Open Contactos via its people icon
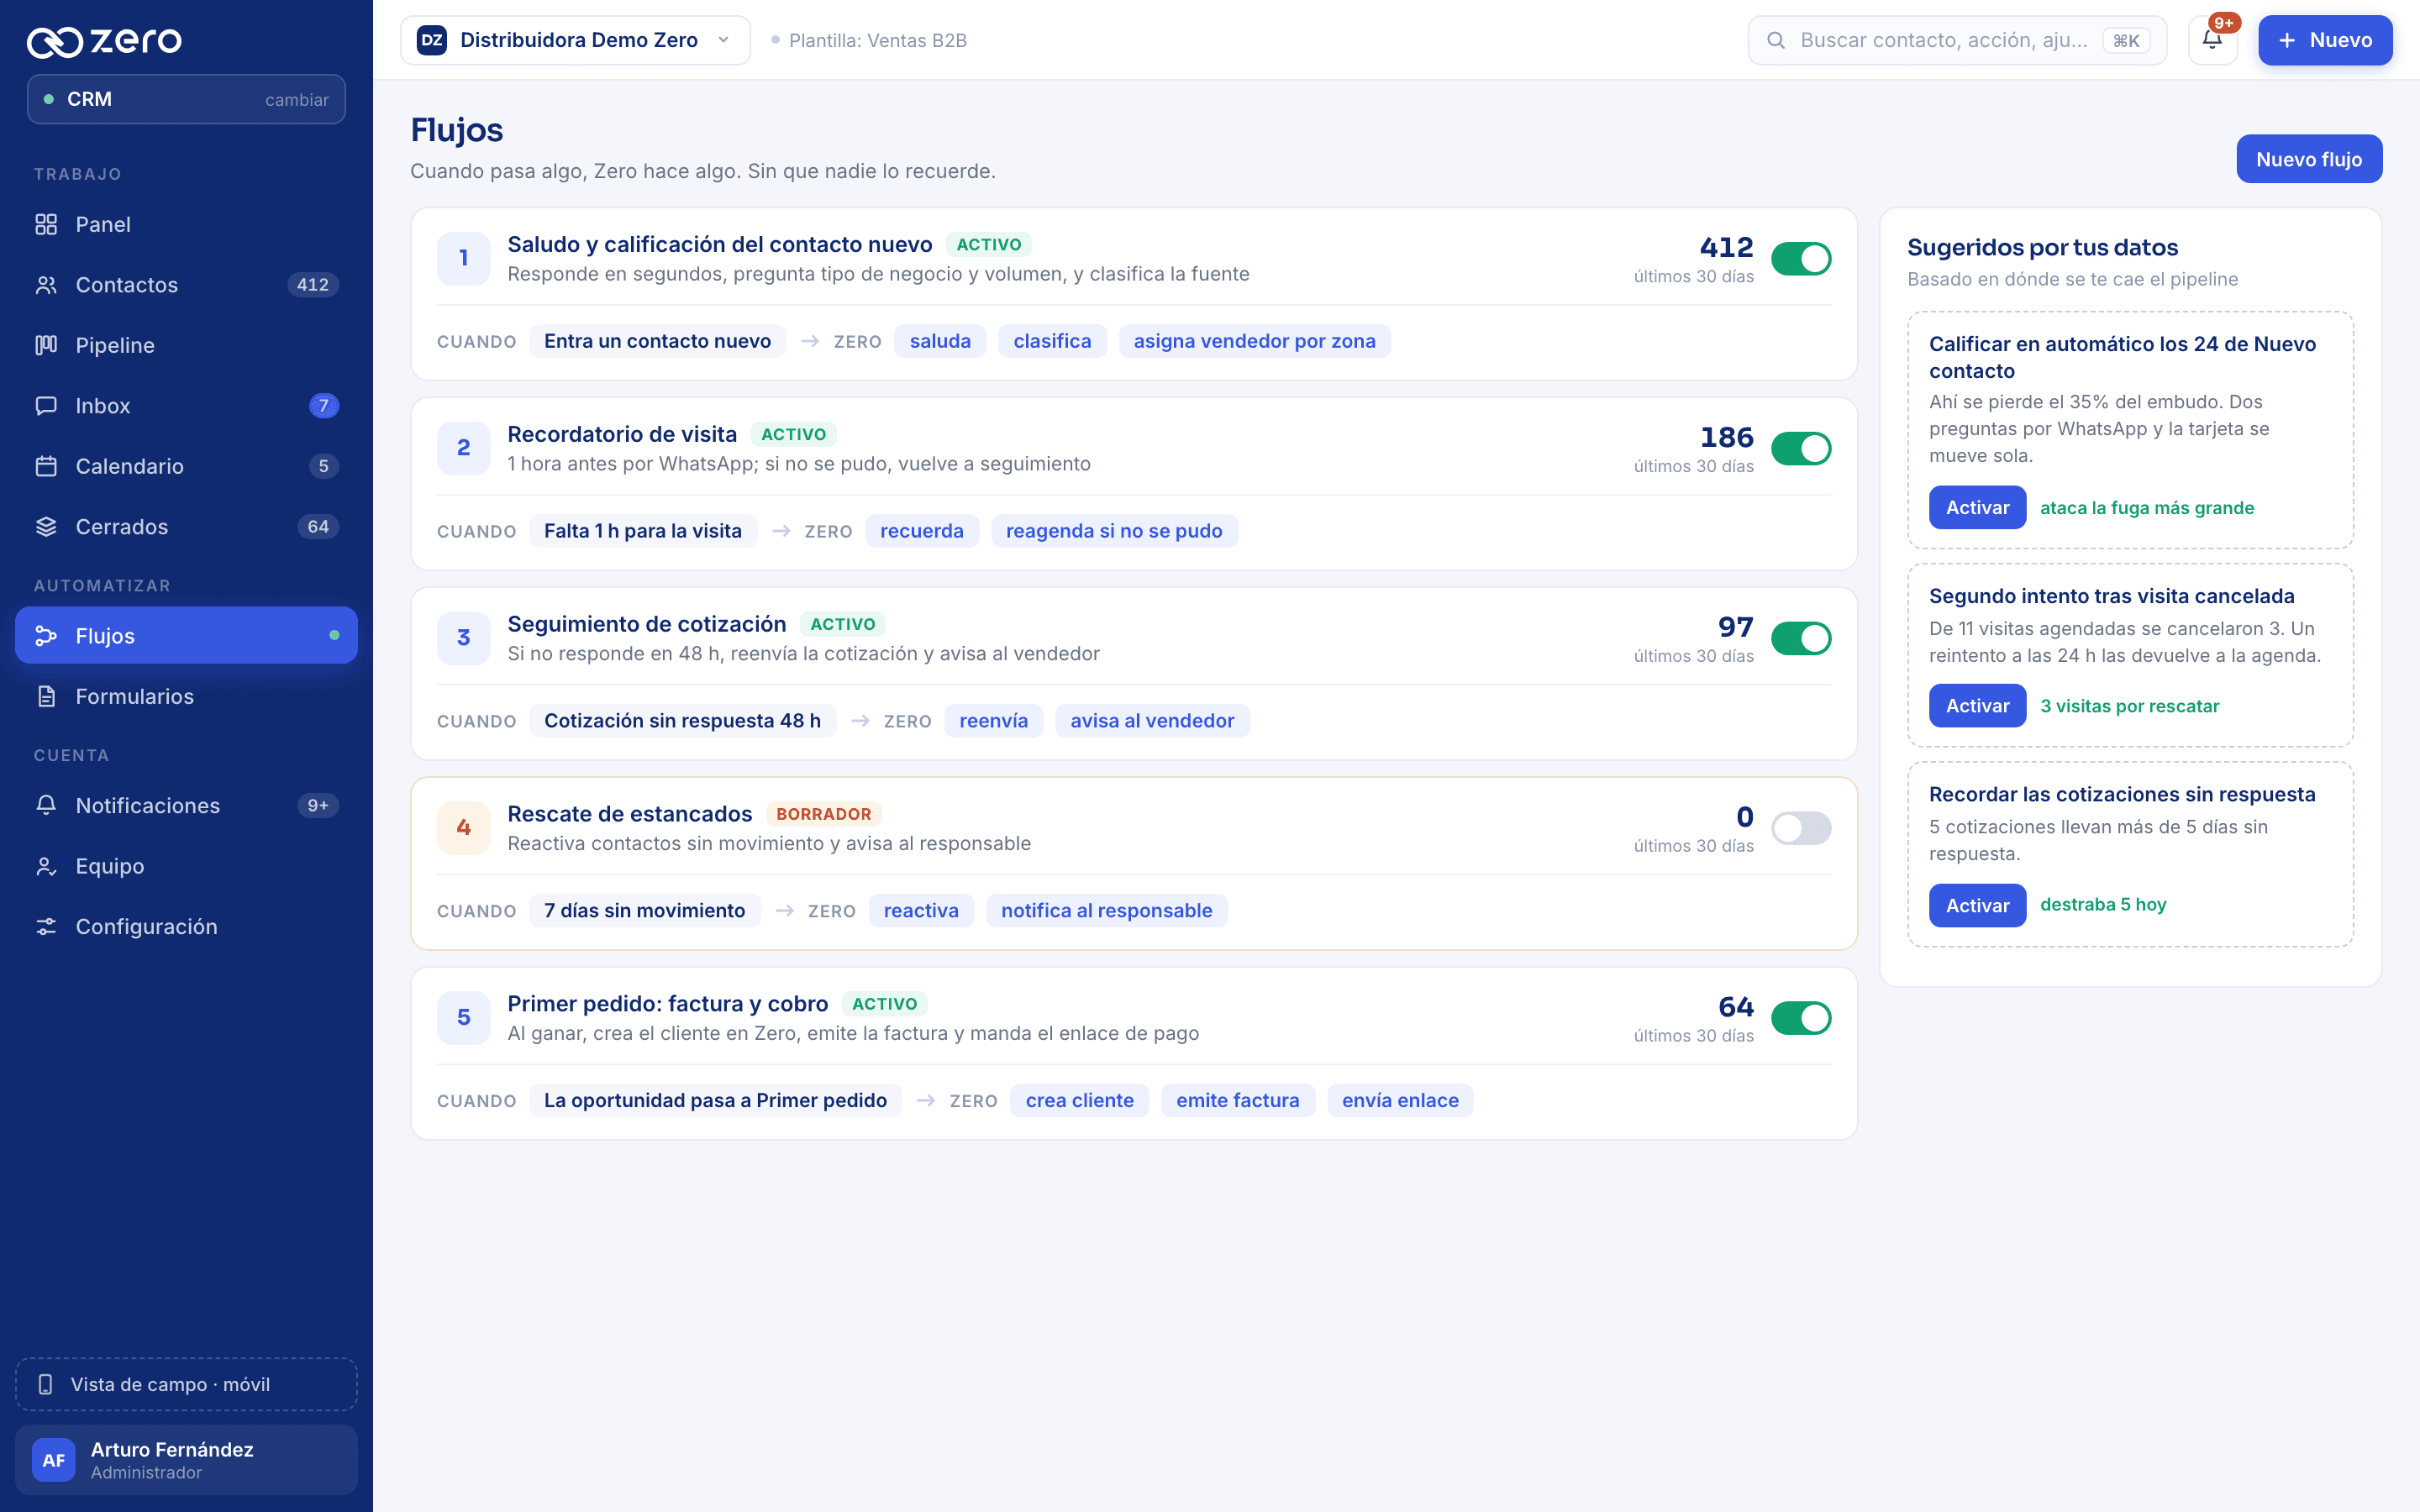This screenshot has width=2420, height=1512. tap(46, 285)
